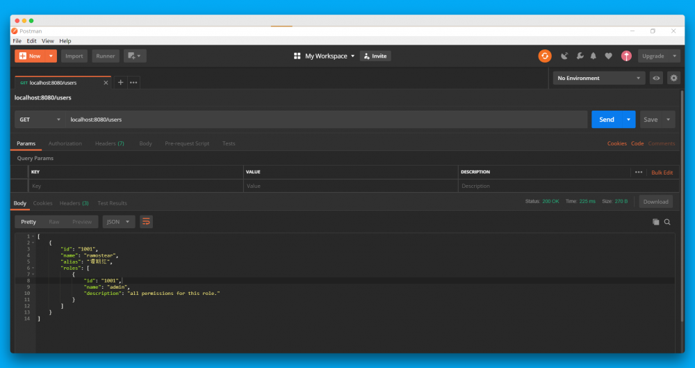The width and height of the screenshot is (695, 368).
Task: Switch to the Pre-request Script tab
Action: point(187,143)
